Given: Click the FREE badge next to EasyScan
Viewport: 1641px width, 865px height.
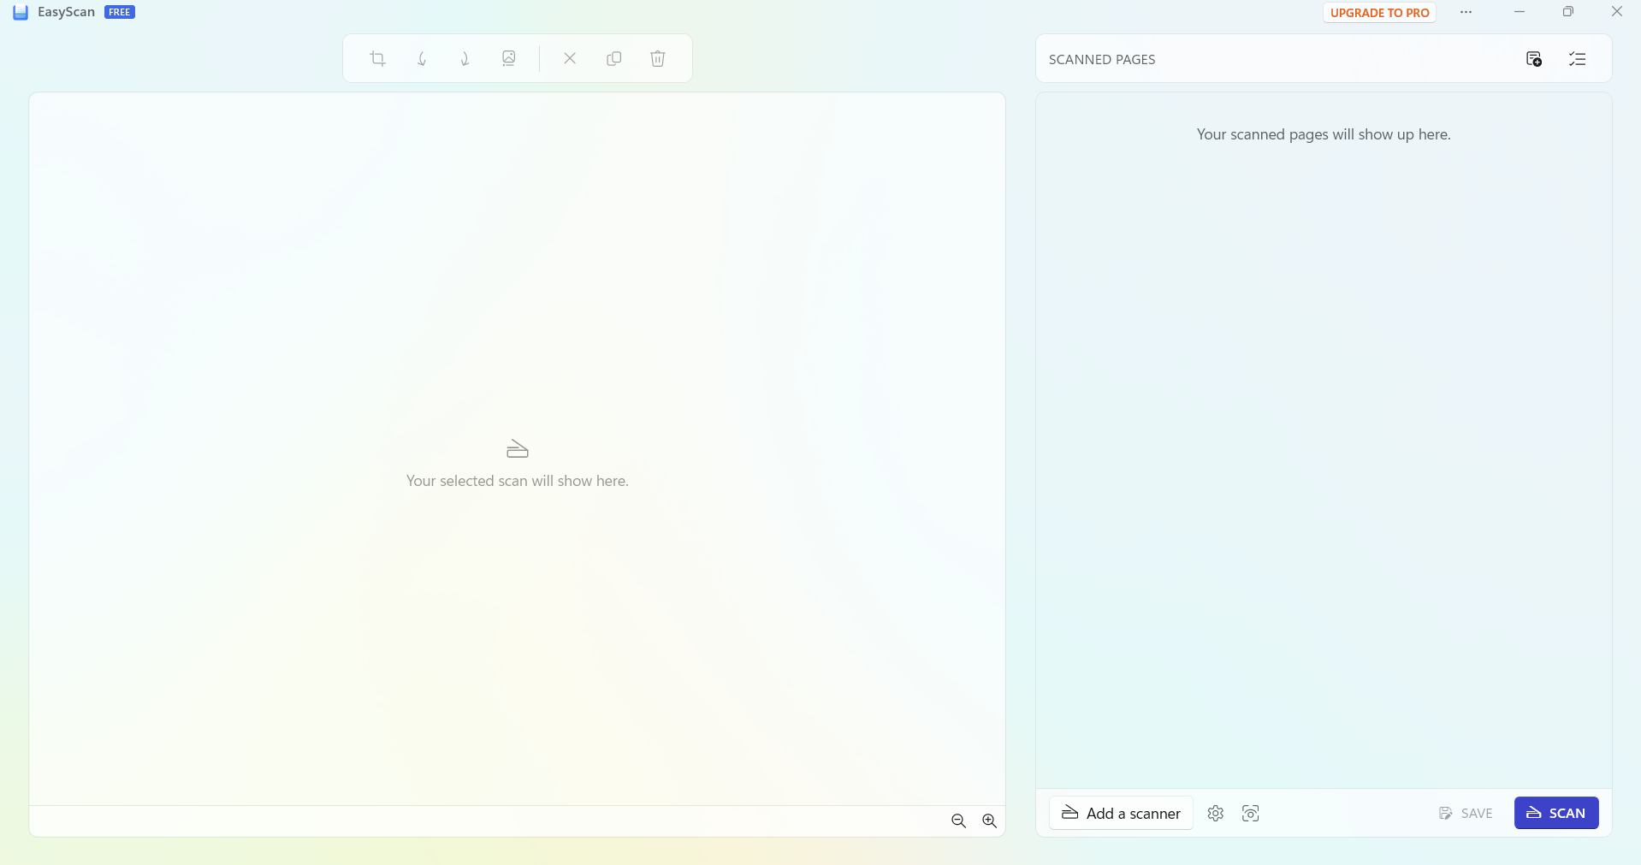Looking at the screenshot, I should tap(120, 12).
